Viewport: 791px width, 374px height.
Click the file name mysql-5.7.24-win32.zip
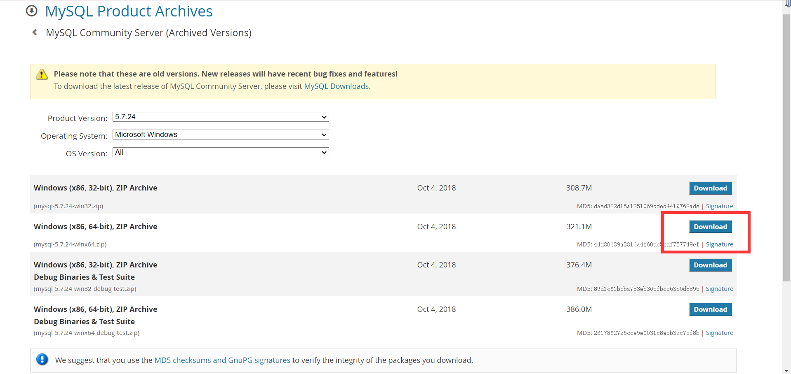pyautogui.click(x=68, y=206)
